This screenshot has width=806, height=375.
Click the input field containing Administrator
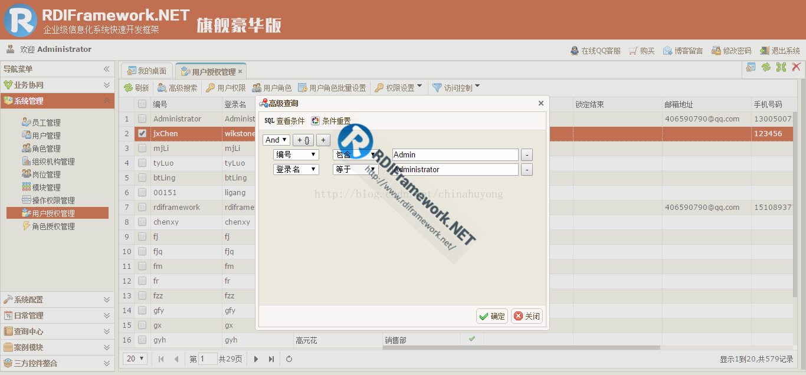pos(455,169)
